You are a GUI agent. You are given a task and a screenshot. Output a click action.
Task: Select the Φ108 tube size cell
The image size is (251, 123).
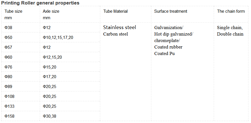pos(9,96)
